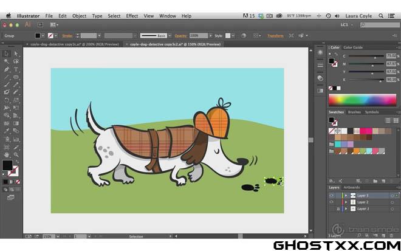Screen dimensions: 401x251
Task: Open the Window menu
Action: pos(168,16)
